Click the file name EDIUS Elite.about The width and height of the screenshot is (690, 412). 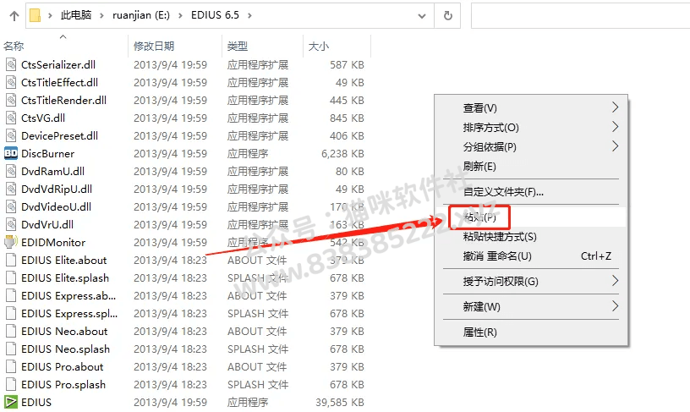click(x=63, y=260)
